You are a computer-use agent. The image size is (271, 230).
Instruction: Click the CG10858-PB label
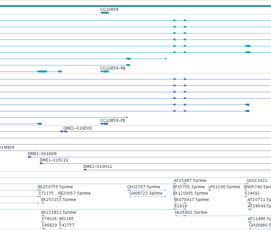[x=113, y=121]
